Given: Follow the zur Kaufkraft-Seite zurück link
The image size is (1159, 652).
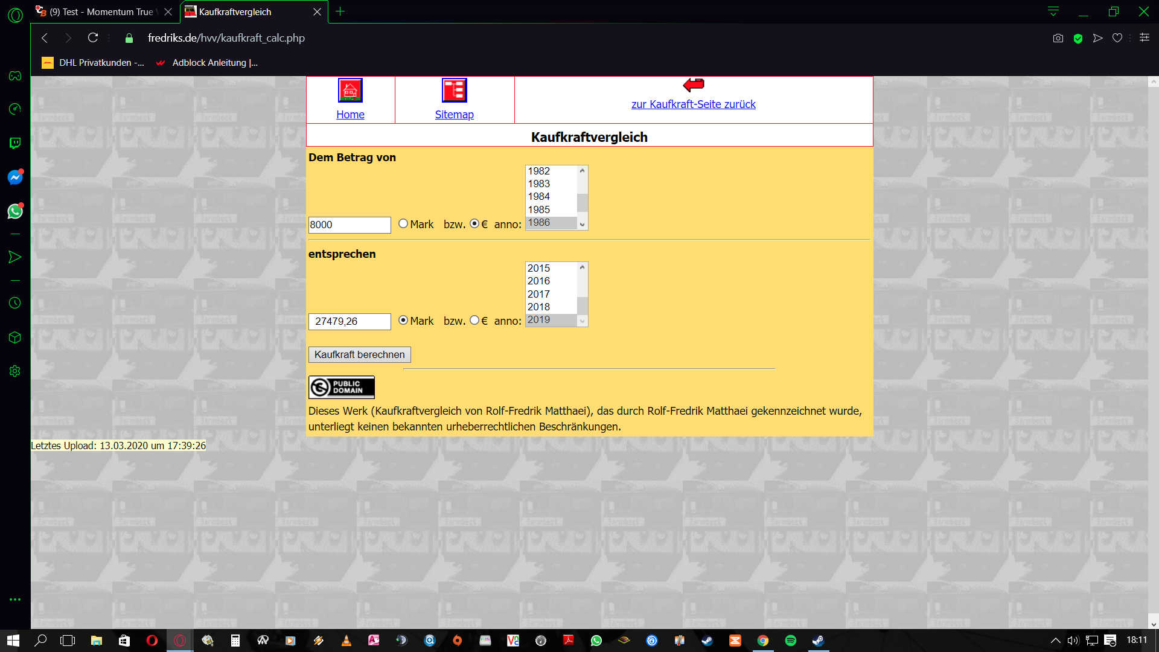Looking at the screenshot, I should pos(693,104).
